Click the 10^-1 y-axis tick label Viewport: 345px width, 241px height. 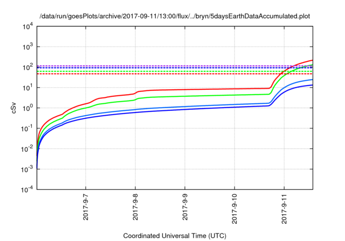(27, 129)
